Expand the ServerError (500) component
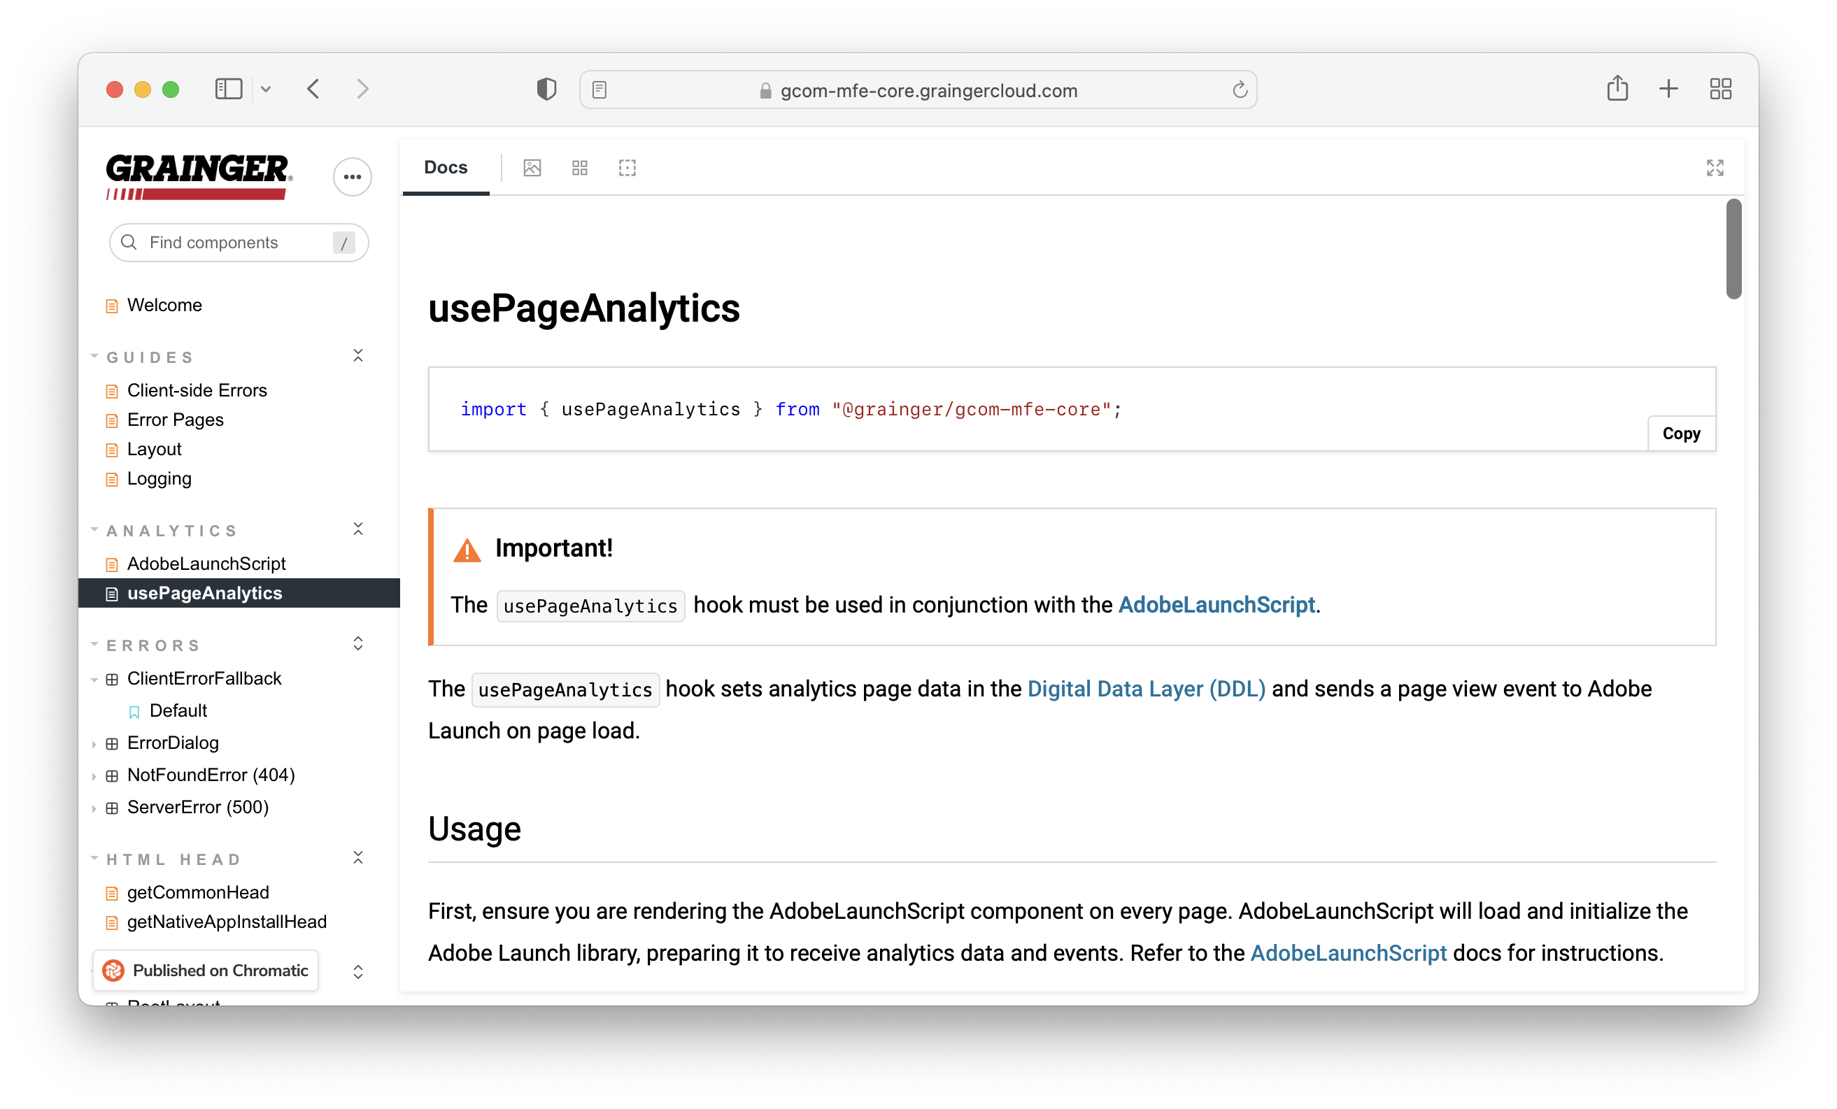The width and height of the screenshot is (1837, 1109). click(197, 807)
